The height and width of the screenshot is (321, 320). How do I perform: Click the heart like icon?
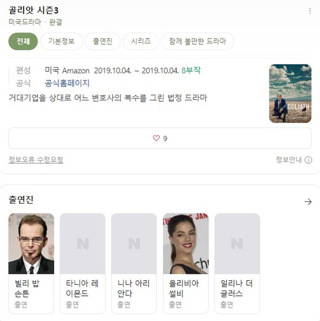click(156, 138)
